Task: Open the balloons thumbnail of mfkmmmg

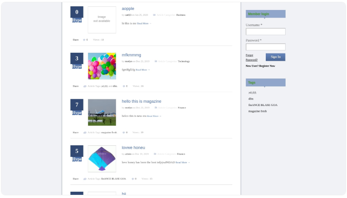Action: click(102, 66)
